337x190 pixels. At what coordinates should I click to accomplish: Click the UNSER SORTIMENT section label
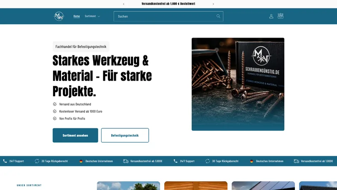click(x=29, y=185)
